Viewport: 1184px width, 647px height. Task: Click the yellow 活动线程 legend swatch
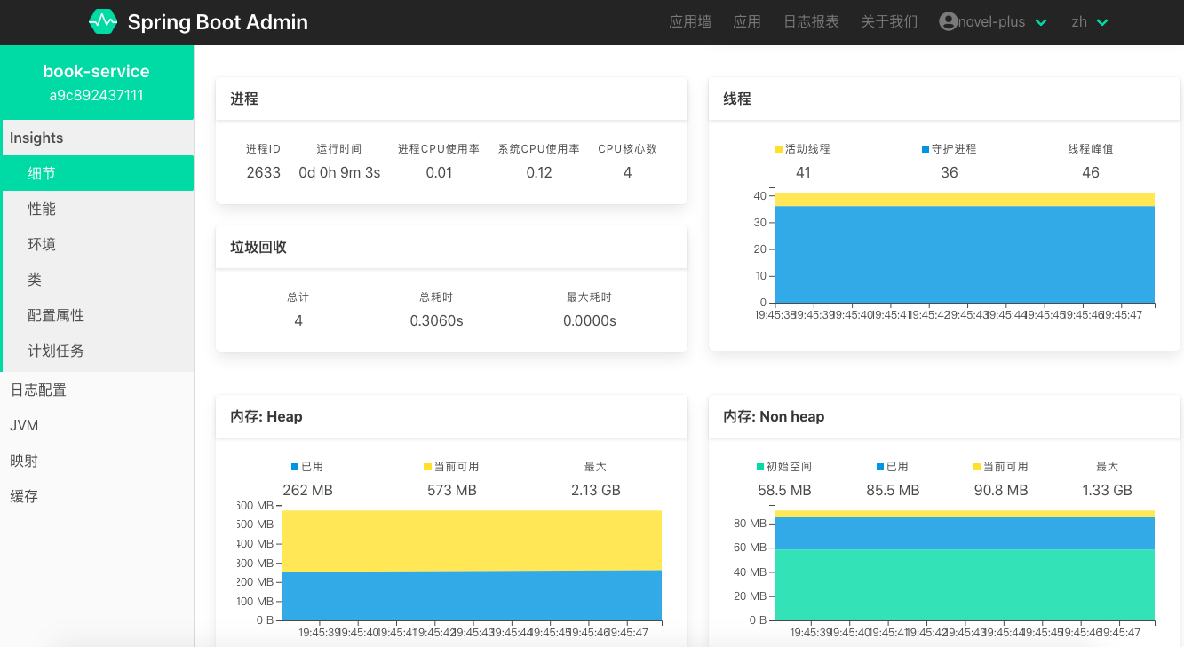pos(779,149)
